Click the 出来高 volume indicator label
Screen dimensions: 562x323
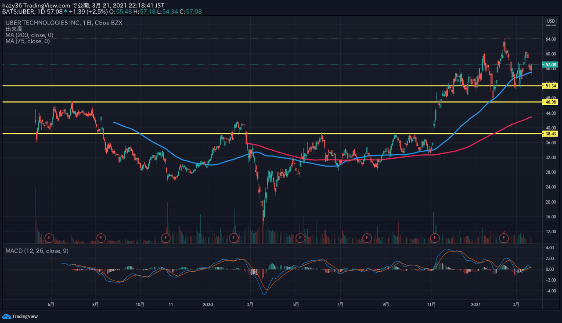(14, 29)
